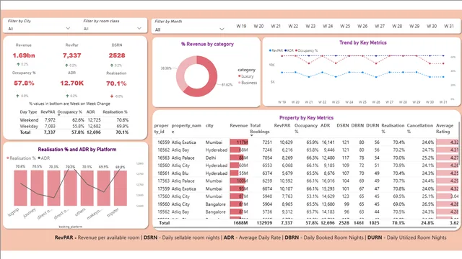Select week W 23 in the slicer
This screenshot has height=259, width=462.
[x=310, y=26]
